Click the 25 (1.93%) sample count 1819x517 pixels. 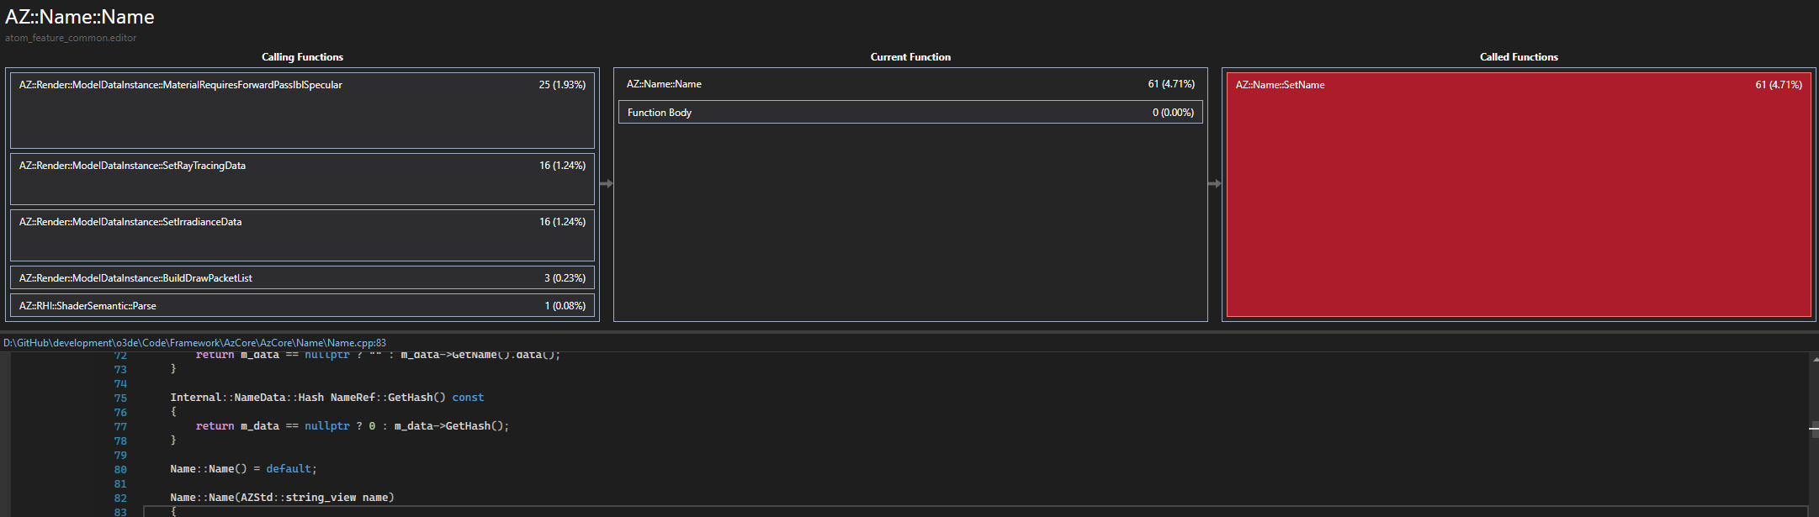point(562,85)
